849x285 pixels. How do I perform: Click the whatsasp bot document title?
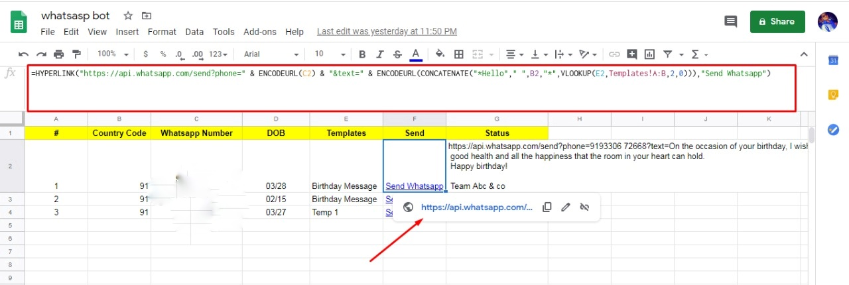[x=76, y=15]
